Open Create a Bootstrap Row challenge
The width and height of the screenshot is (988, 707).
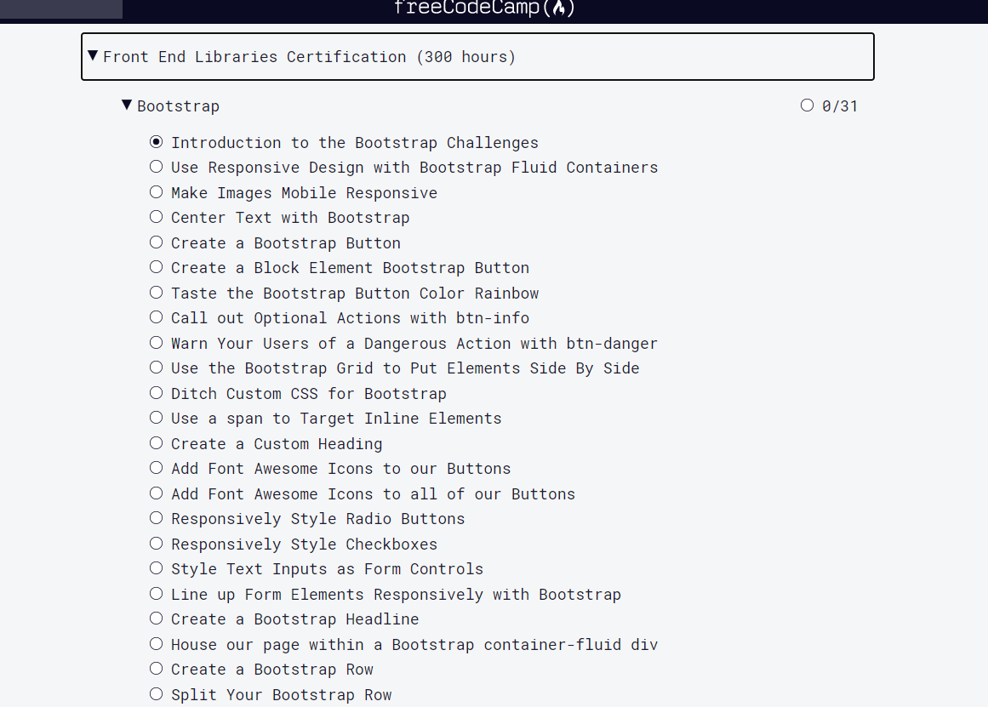272,670
